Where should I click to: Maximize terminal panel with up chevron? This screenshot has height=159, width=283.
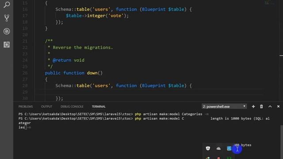[x=270, y=106]
